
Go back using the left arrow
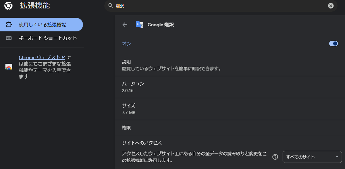(125, 25)
